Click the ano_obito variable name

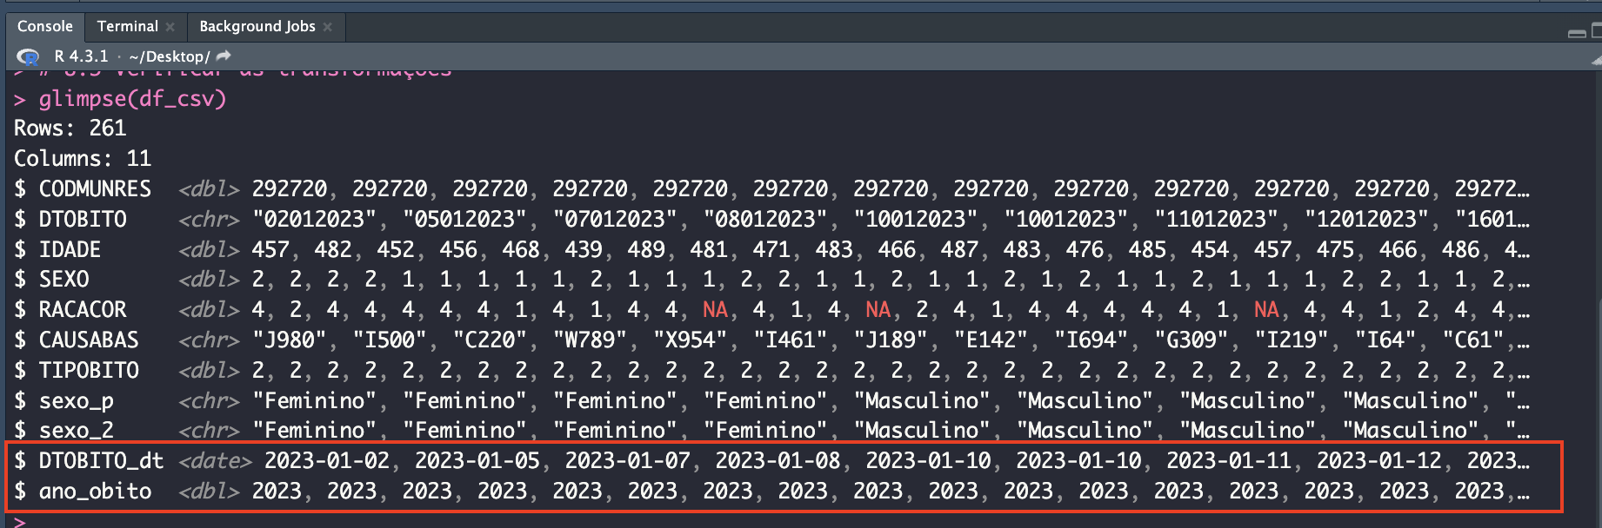pyautogui.click(x=95, y=492)
